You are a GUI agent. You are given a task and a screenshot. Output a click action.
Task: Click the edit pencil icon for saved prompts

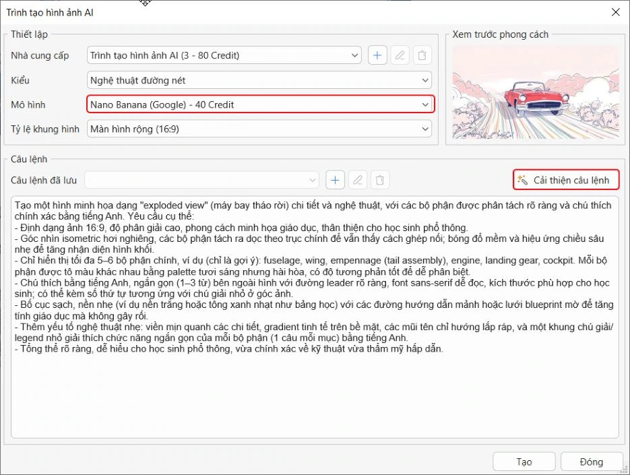point(358,180)
